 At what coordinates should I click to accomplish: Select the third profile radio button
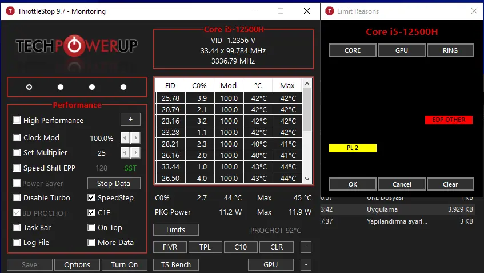(x=92, y=87)
